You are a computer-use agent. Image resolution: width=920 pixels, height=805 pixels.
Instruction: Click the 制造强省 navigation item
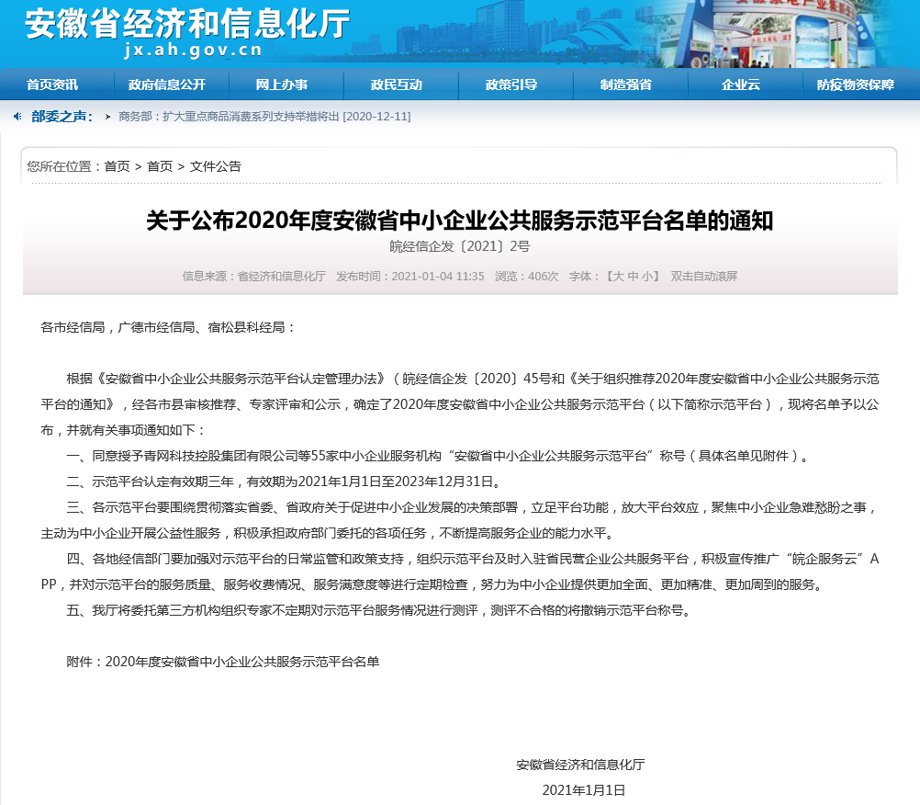click(x=626, y=85)
